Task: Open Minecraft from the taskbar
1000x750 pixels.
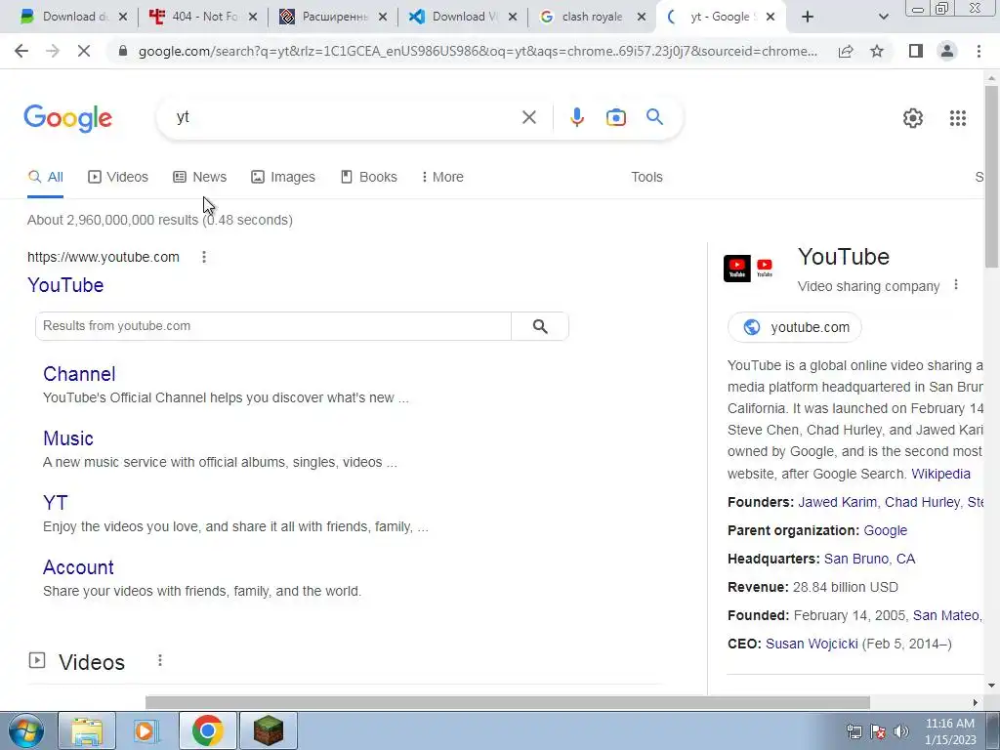Action: tap(269, 730)
